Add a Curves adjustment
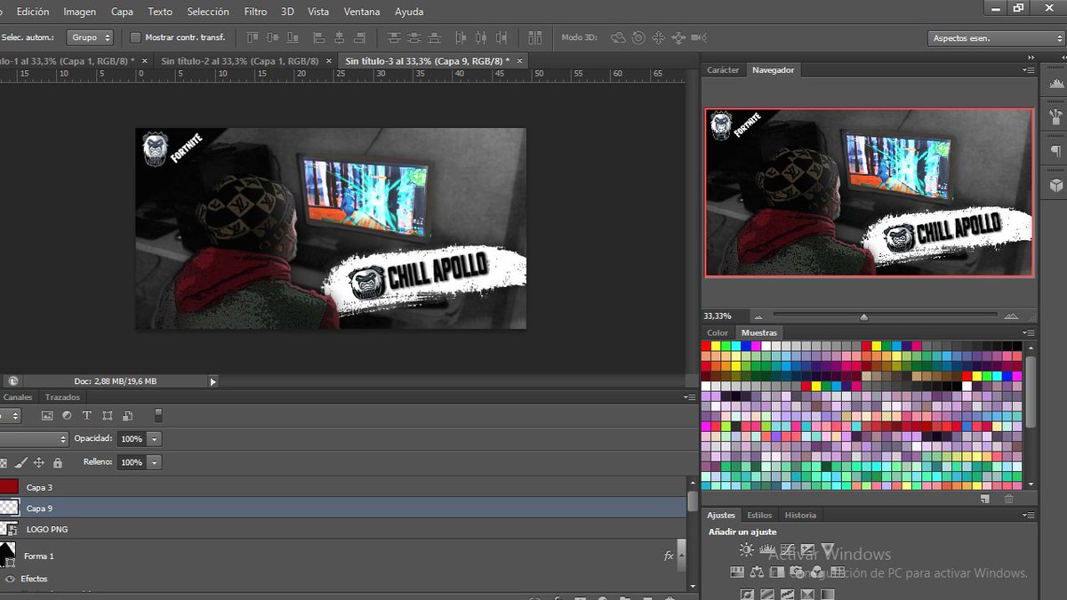Viewport: 1067px width, 600px height. (x=787, y=550)
